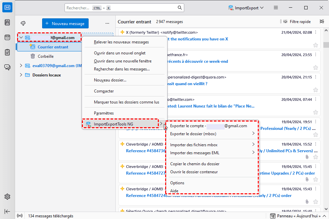Open the ImportExportTools NG submenu

point(124,124)
